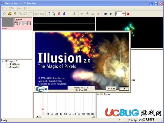Screen dimensions: 164x123
Task: Select the Angle property in the tree
Action: tap(16, 67)
